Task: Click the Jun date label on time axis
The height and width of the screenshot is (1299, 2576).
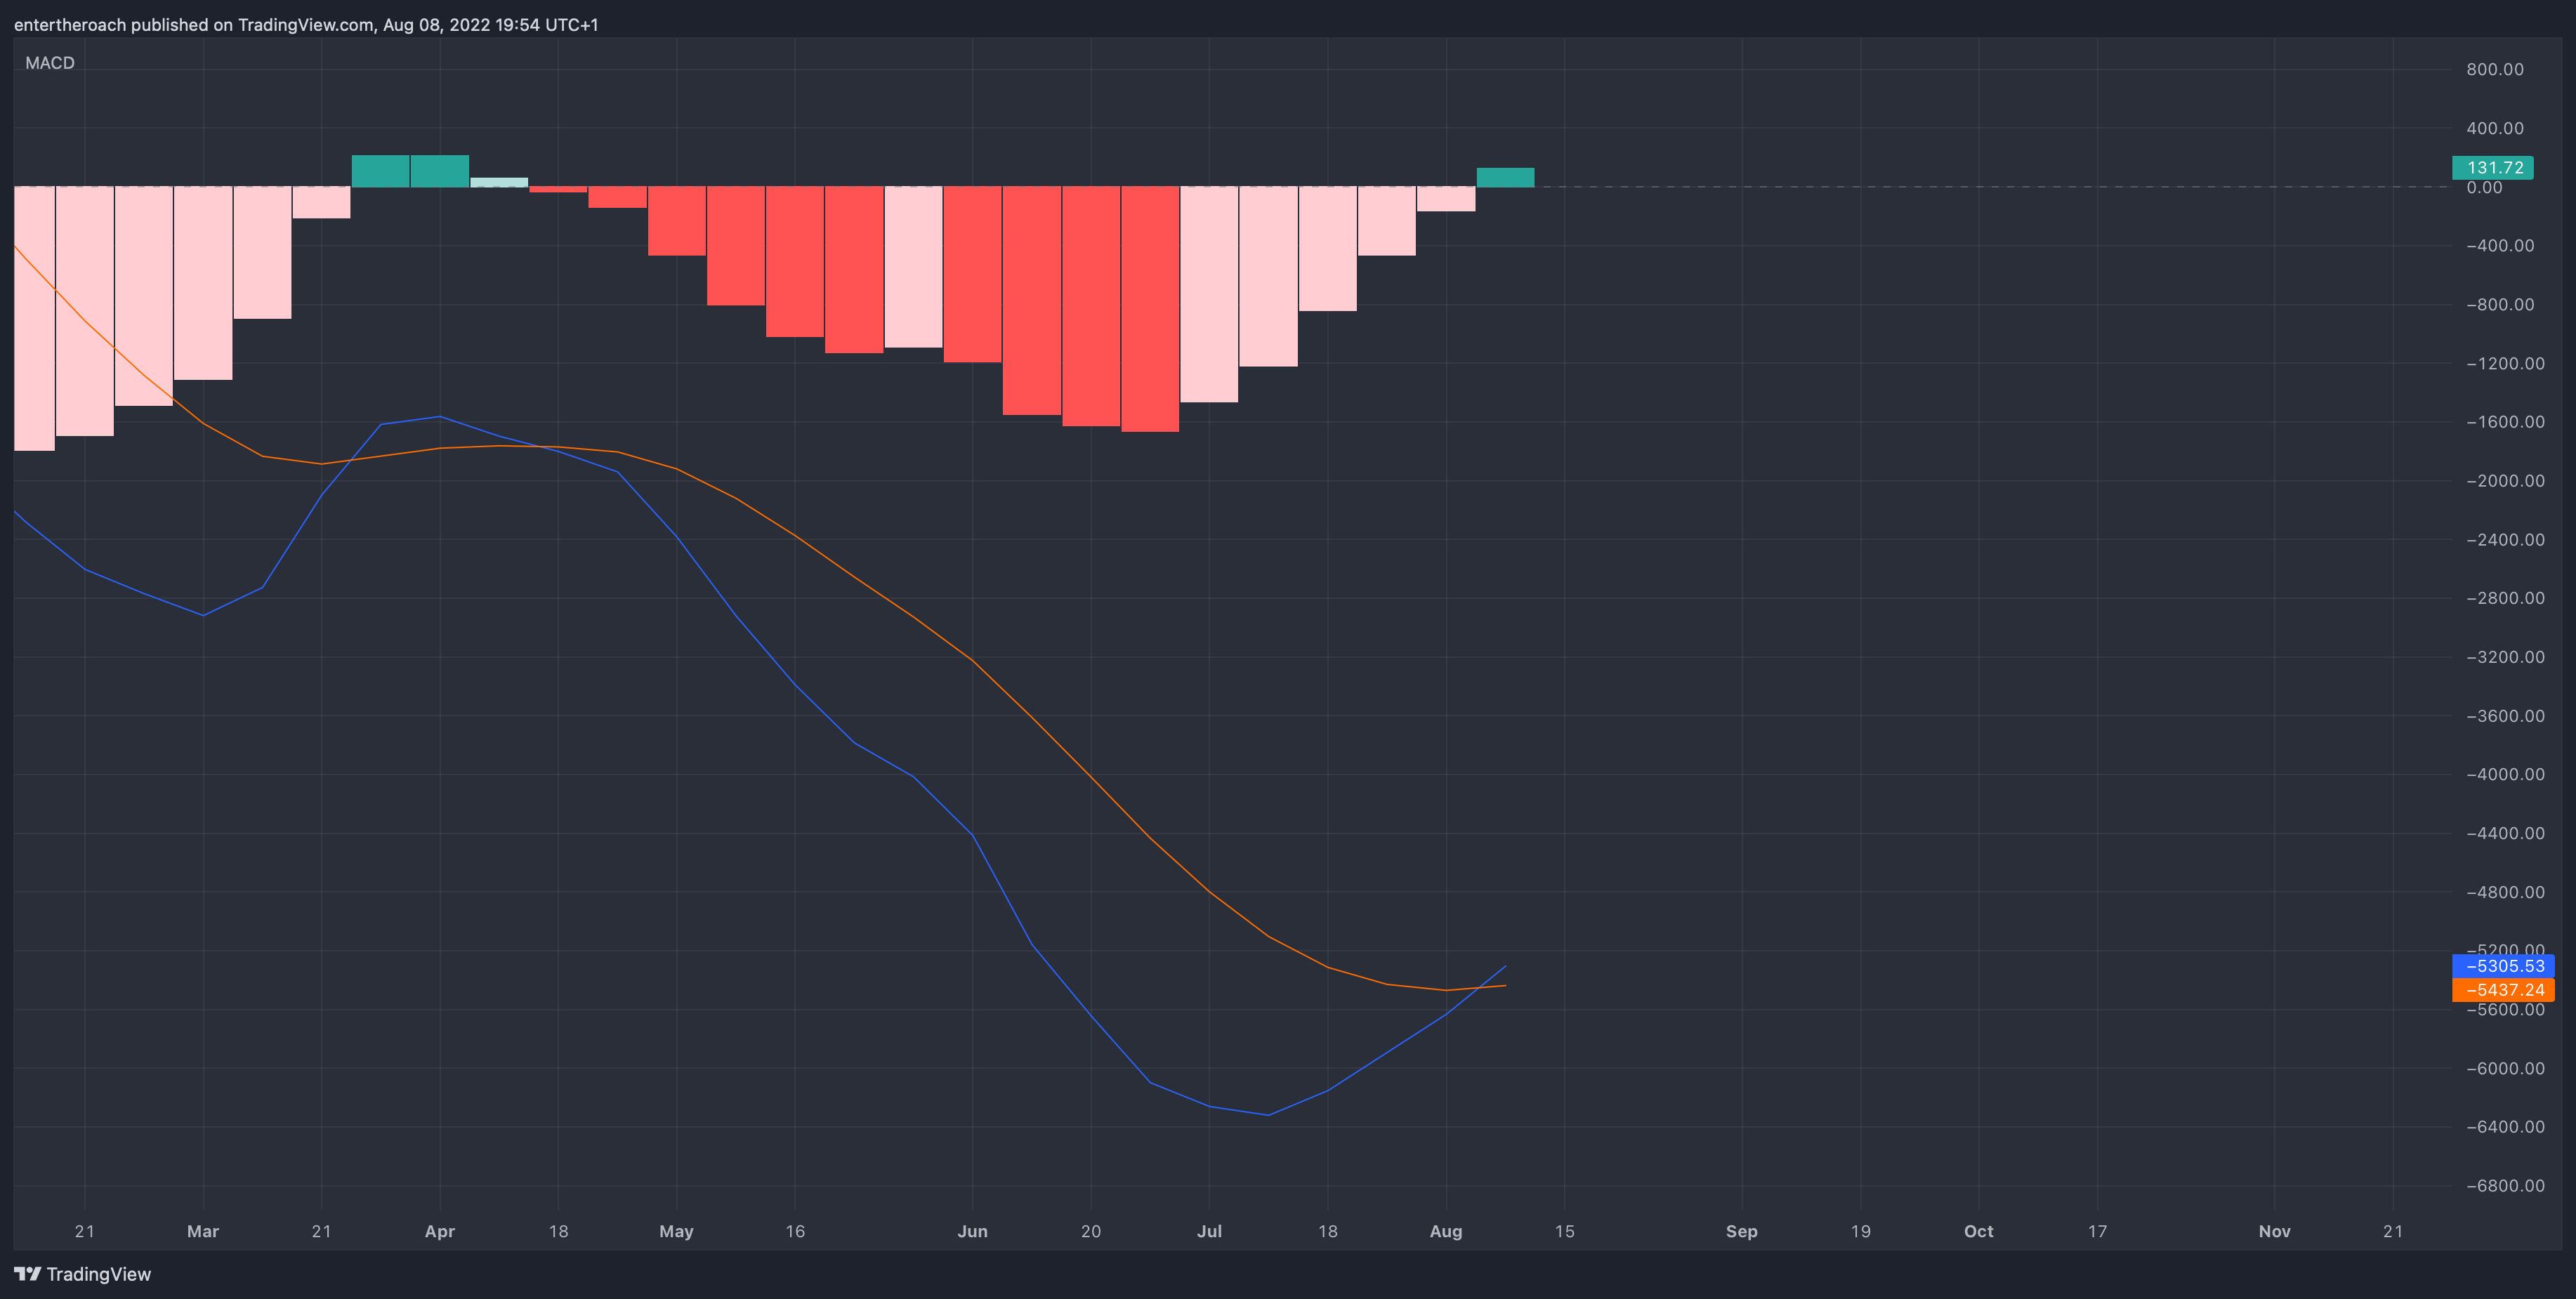Action: (972, 1231)
